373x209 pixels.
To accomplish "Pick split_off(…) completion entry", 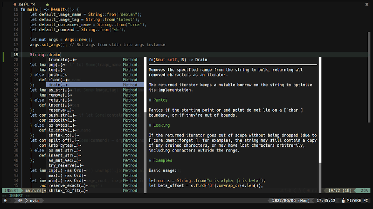I will (x=95, y=140).
